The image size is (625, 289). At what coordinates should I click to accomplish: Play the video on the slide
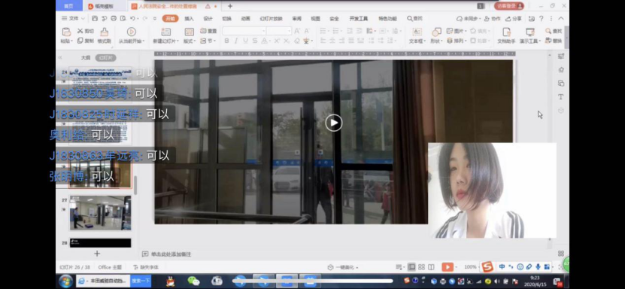pyautogui.click(x=334, y=123)
